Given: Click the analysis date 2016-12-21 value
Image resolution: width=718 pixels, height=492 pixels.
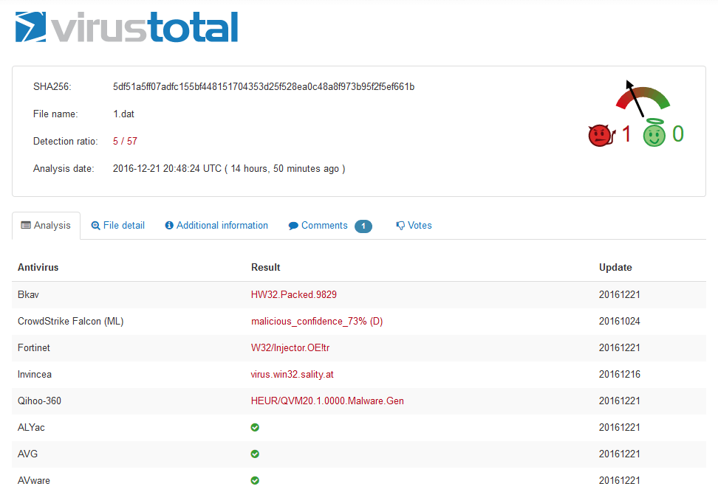Looking at the screenshot, I should coord(229,169).
